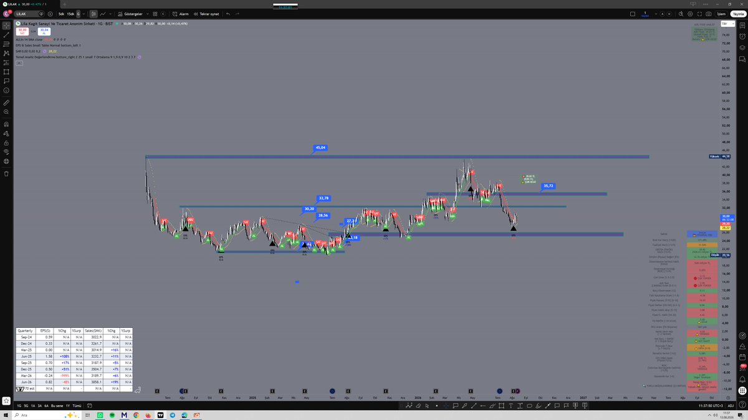Lock all drawing tools
The height and width of the screenshot is (420, 748).
click(6, 142)
